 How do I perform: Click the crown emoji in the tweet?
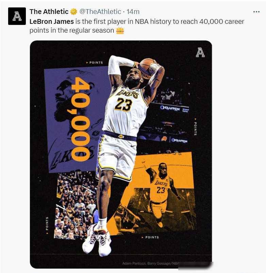[x=120, y=31]
